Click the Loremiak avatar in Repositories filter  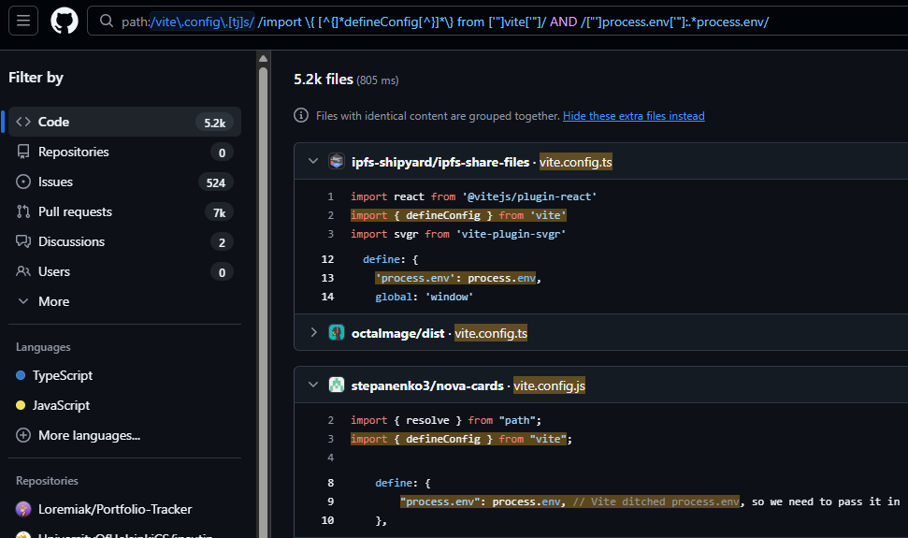click(x=24, y=510)
